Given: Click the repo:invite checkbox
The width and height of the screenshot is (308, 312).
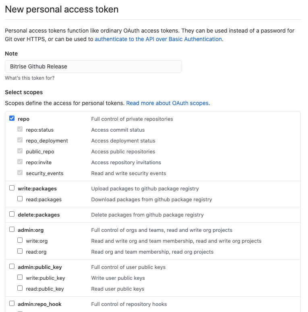Looking at the screenshot, I should [x=20, y=162].
